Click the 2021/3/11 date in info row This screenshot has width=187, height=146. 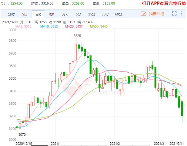(10, 22)
